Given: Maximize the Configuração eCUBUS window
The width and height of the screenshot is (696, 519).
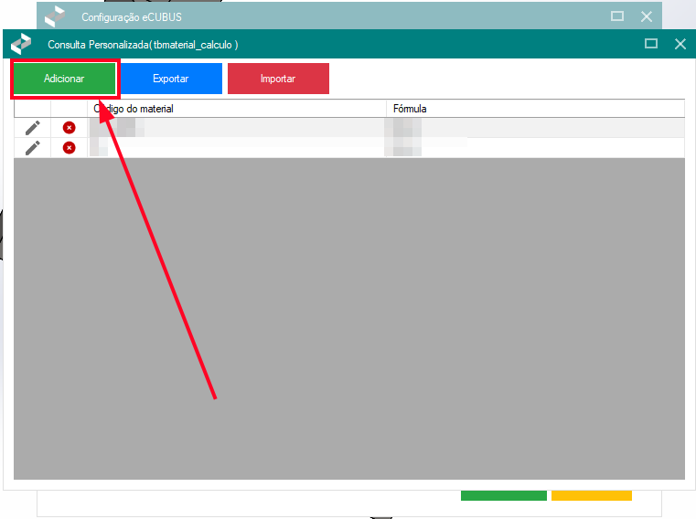Looking at the screenshot, I should (x=617, y=16).
